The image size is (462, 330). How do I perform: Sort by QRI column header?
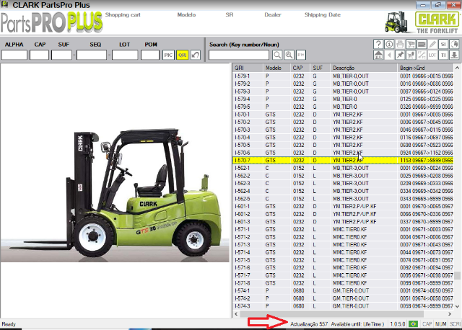tap(248, 68)
